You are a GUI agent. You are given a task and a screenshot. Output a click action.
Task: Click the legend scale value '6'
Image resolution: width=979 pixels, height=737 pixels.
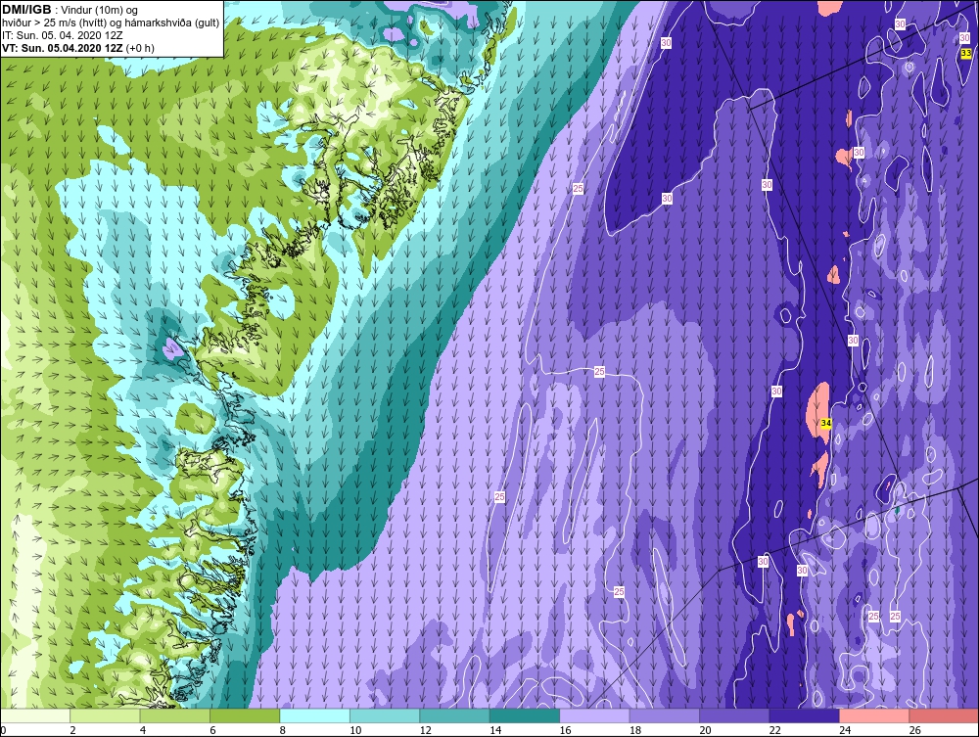(x=212, y=730)
